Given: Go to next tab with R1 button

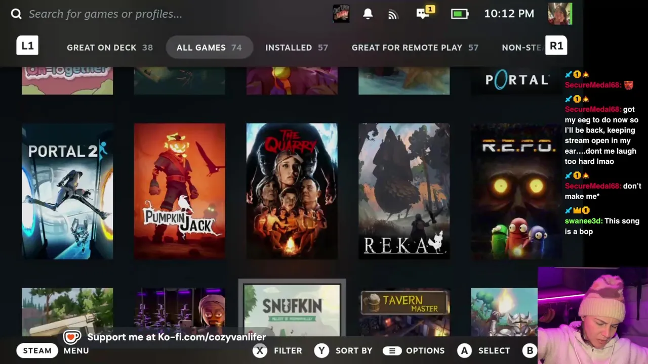Looking at the screenshot, I should (556, 45).
